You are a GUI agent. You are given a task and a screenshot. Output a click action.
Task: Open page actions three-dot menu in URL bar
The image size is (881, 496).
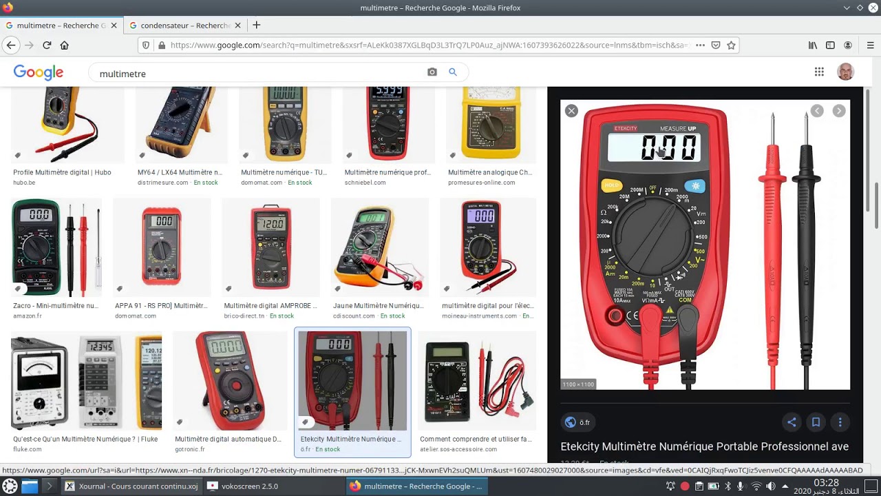(700, 45)
